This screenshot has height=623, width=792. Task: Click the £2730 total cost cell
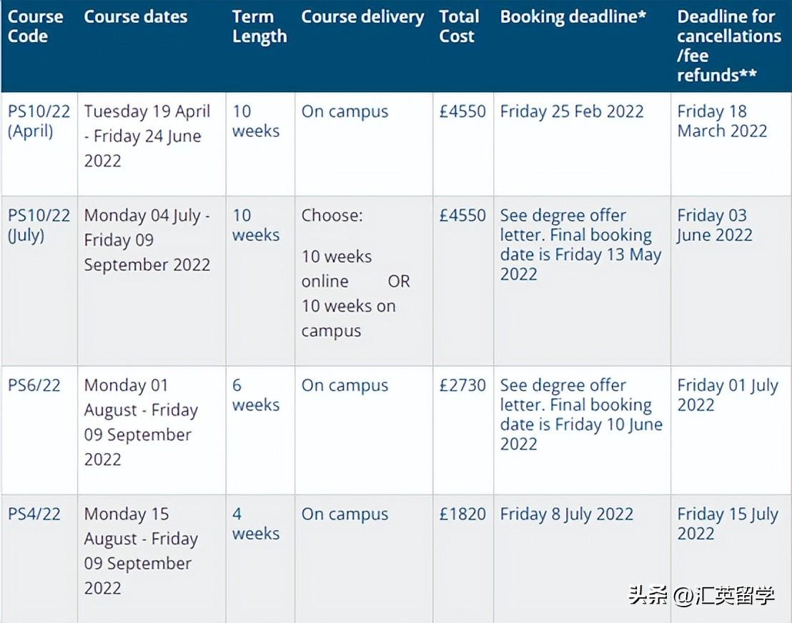(x=462, y=385)
